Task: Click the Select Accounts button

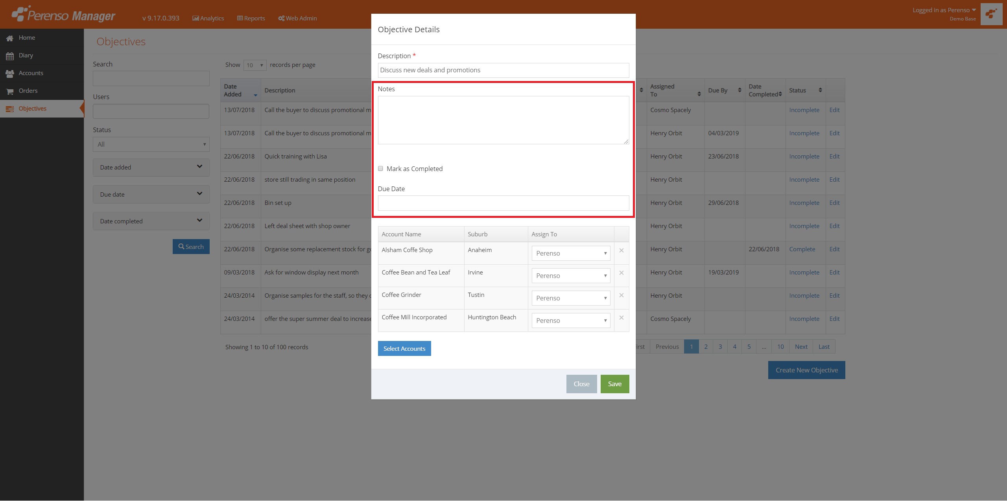Action: point(404,348)
